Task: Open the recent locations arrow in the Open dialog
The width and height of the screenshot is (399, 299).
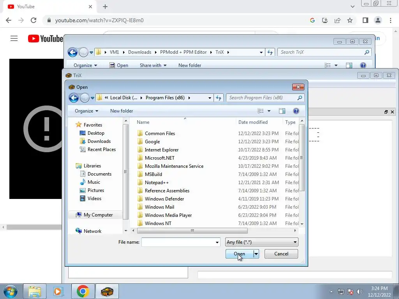Action: 92,98
